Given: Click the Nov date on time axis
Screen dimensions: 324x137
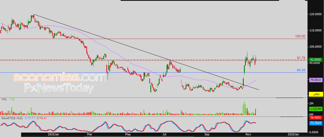Looking at the screenshot, I should 248,134.
